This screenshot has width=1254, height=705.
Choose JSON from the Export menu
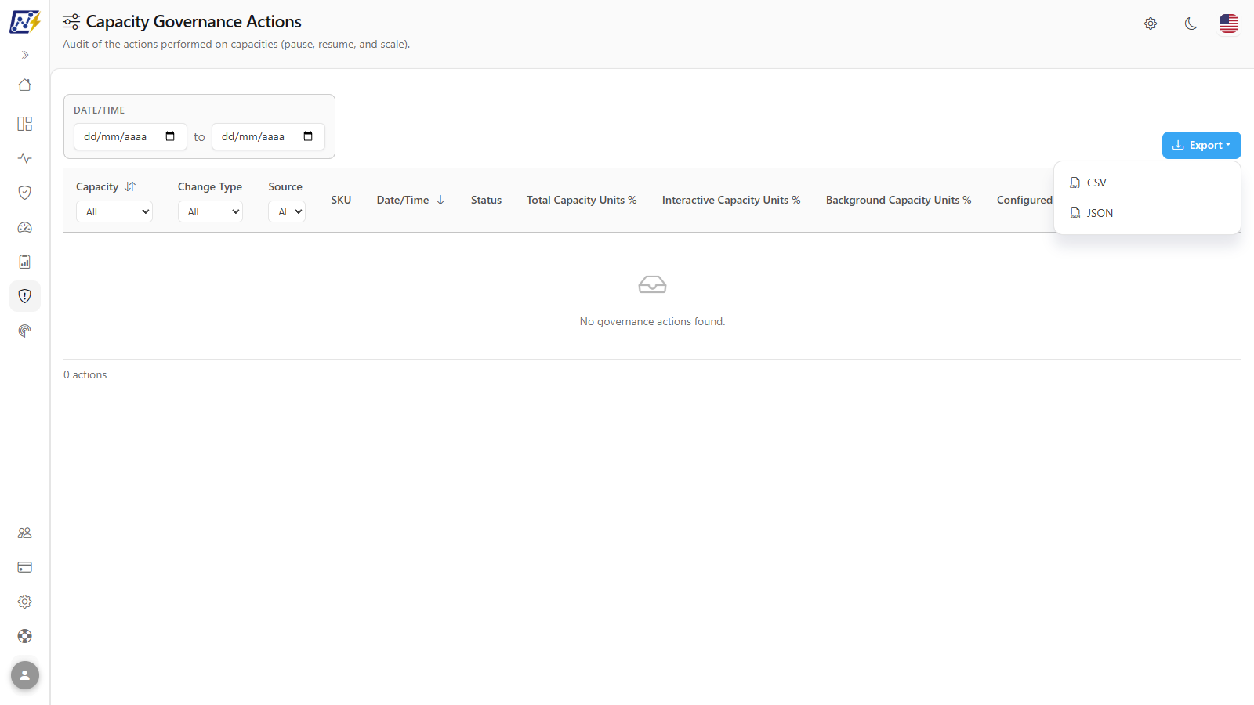pyautogui.click(x=1147, y=213)
